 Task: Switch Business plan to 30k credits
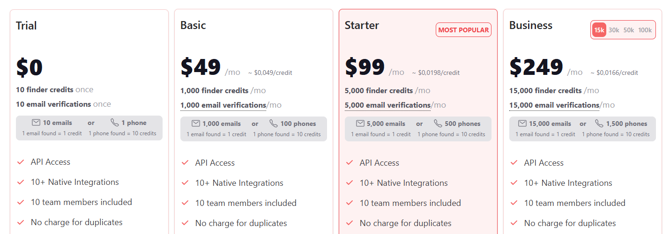[614, 30]
